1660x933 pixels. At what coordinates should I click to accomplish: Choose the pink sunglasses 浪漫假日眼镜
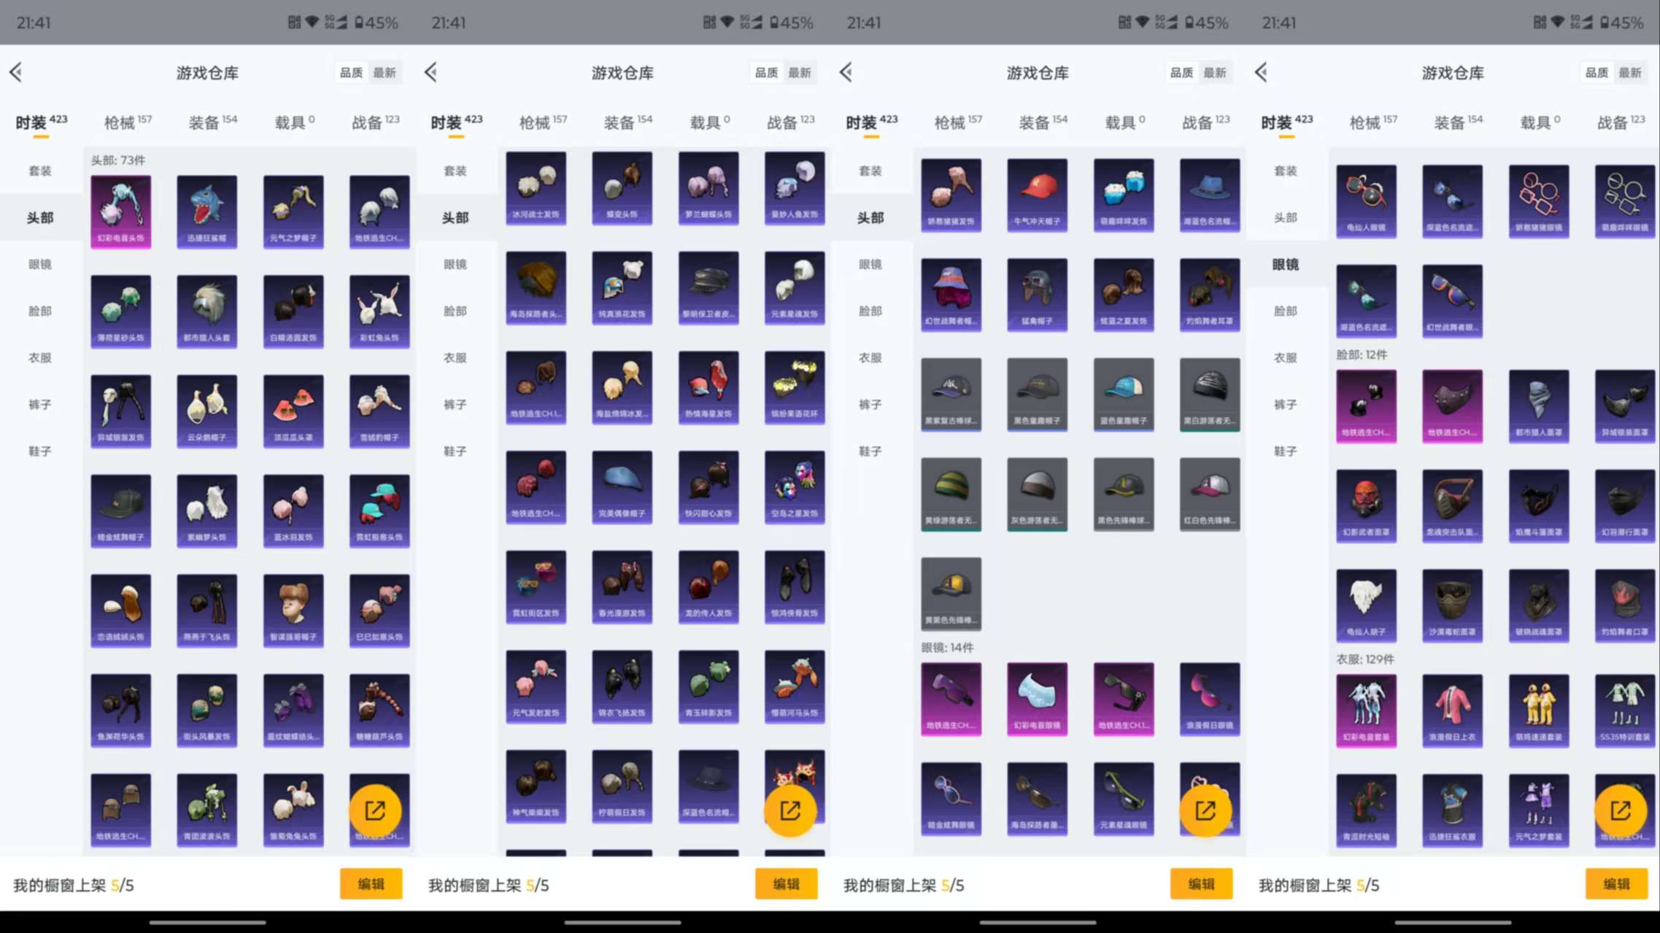tap(1209, 698)
